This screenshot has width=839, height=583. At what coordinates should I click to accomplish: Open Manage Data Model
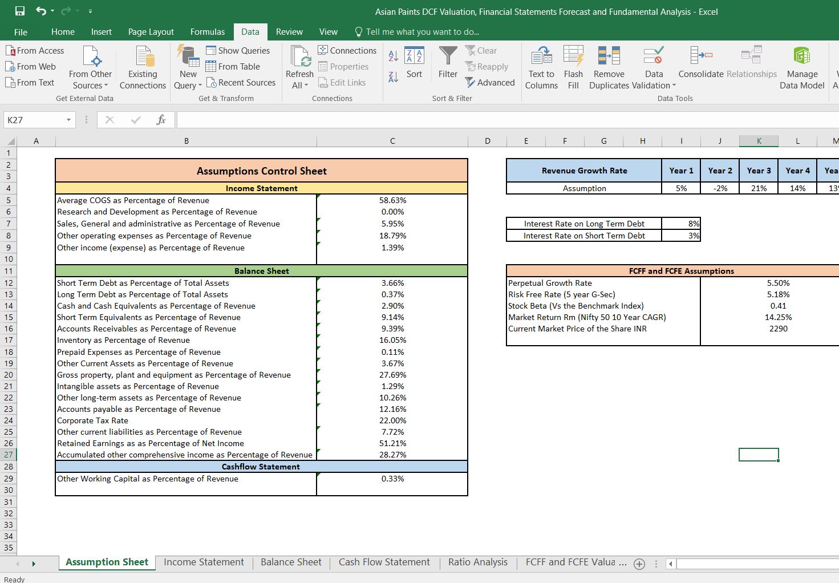[802, 67]
